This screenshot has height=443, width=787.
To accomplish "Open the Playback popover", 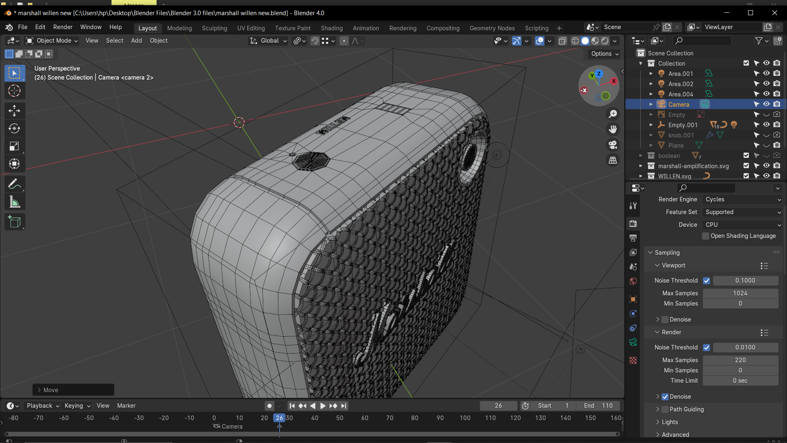I will [43, 406].
